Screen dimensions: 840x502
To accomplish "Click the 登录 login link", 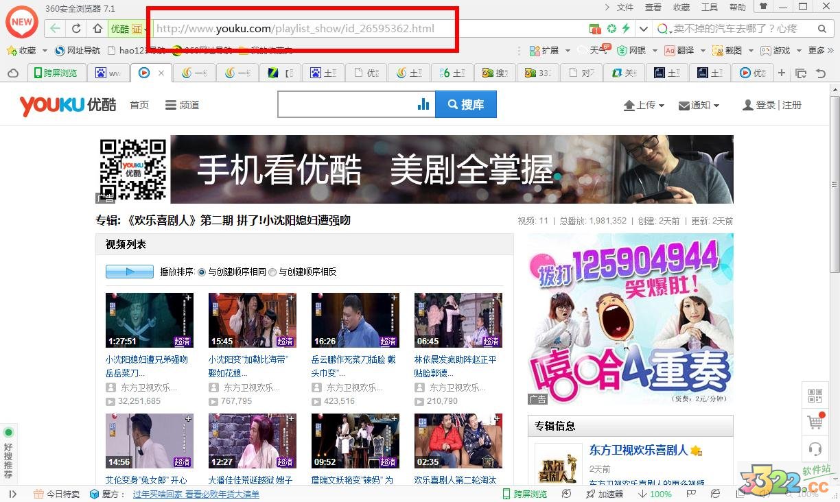I will pyautogui.click(x=765, y=105).
